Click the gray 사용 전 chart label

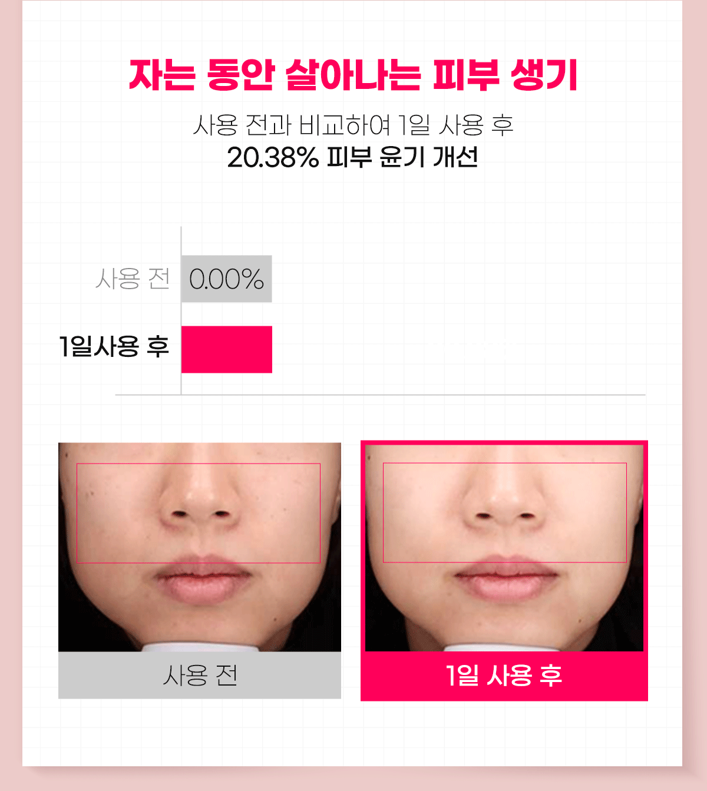pyautogui.click(x=133, y=279)
